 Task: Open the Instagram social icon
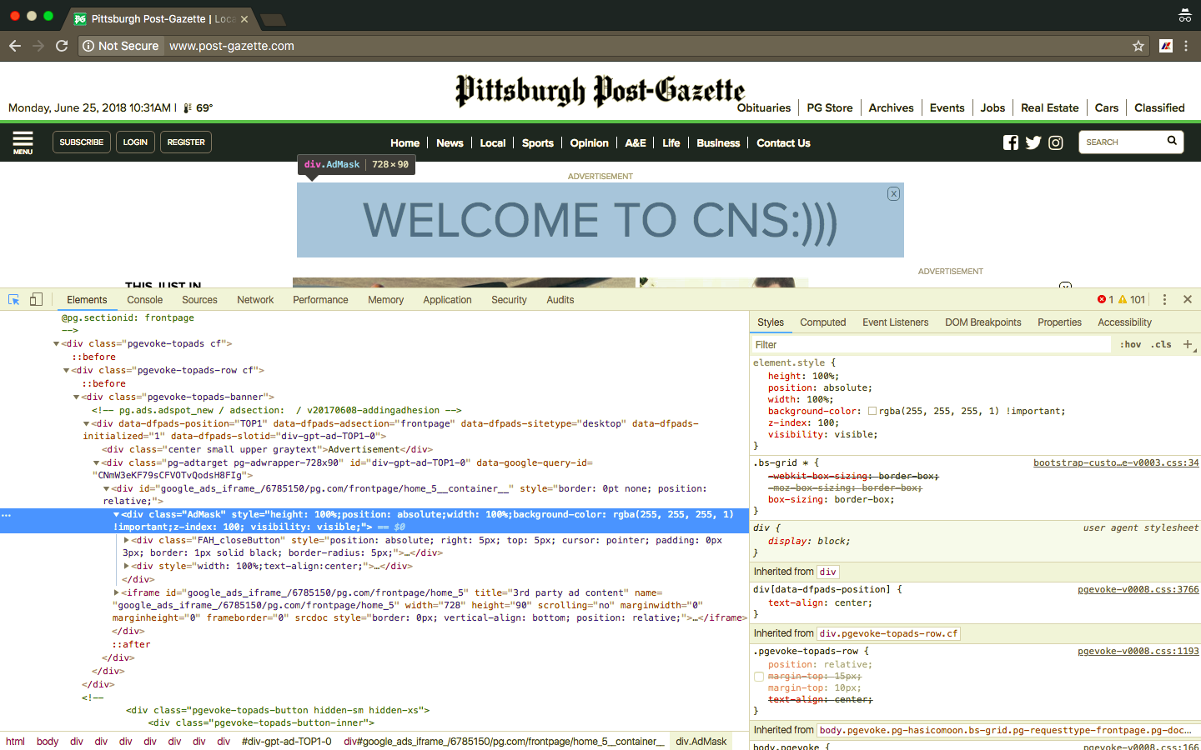coord(1056,142)
